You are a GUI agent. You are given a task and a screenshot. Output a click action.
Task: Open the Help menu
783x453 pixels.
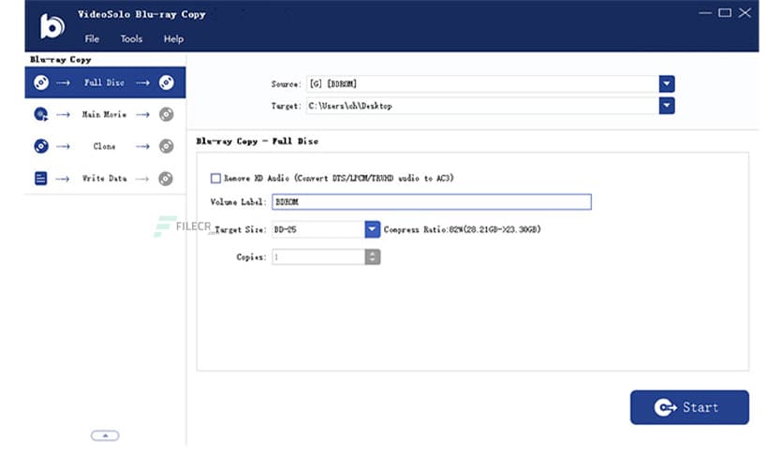click(174, 39)
